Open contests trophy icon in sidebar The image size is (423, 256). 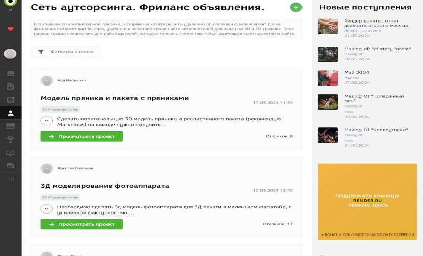click(11, 139)
